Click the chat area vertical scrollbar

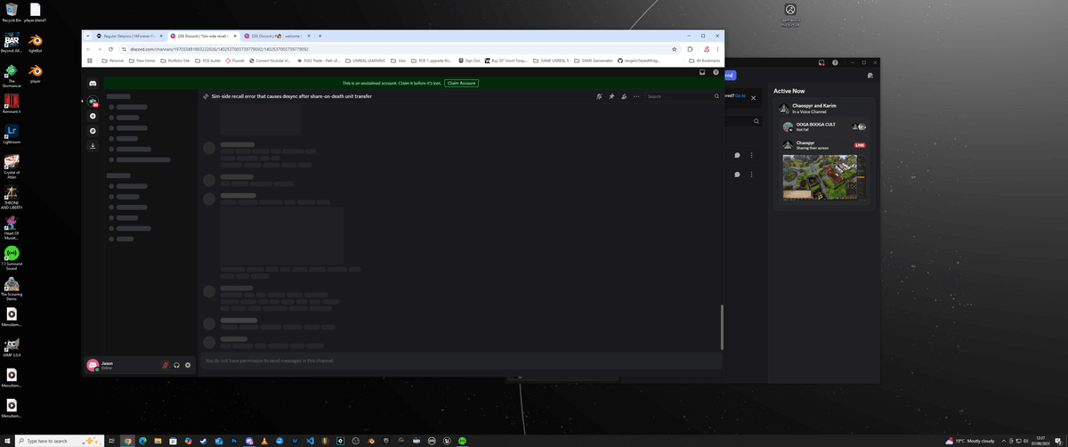(x=722, y=328)
